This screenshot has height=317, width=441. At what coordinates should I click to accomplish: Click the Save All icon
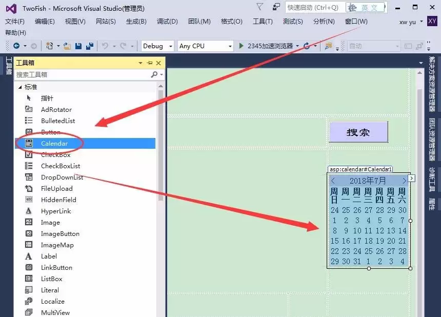point(90,46)
